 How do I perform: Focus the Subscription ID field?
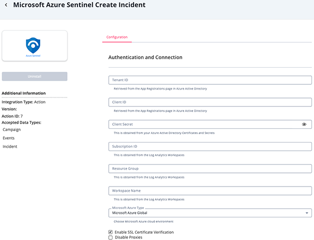click(210, 147)
